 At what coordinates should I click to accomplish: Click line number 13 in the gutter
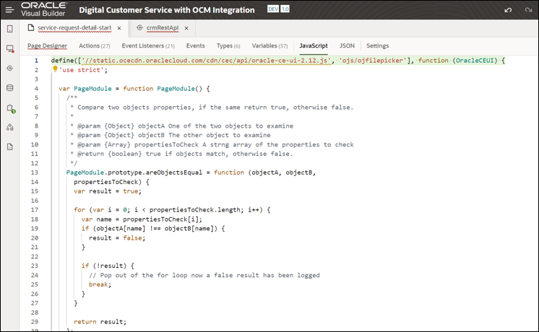point(35,172)
